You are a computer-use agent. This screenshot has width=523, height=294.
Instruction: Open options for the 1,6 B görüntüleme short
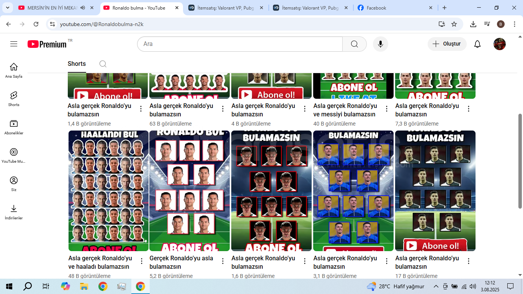(305, 261)
